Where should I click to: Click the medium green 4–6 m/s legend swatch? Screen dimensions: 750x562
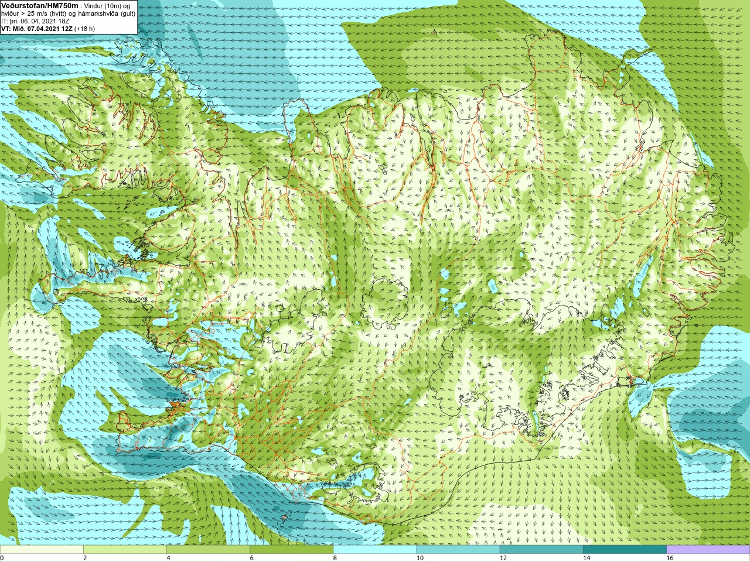pyautogui.click(x=208, y=550)
